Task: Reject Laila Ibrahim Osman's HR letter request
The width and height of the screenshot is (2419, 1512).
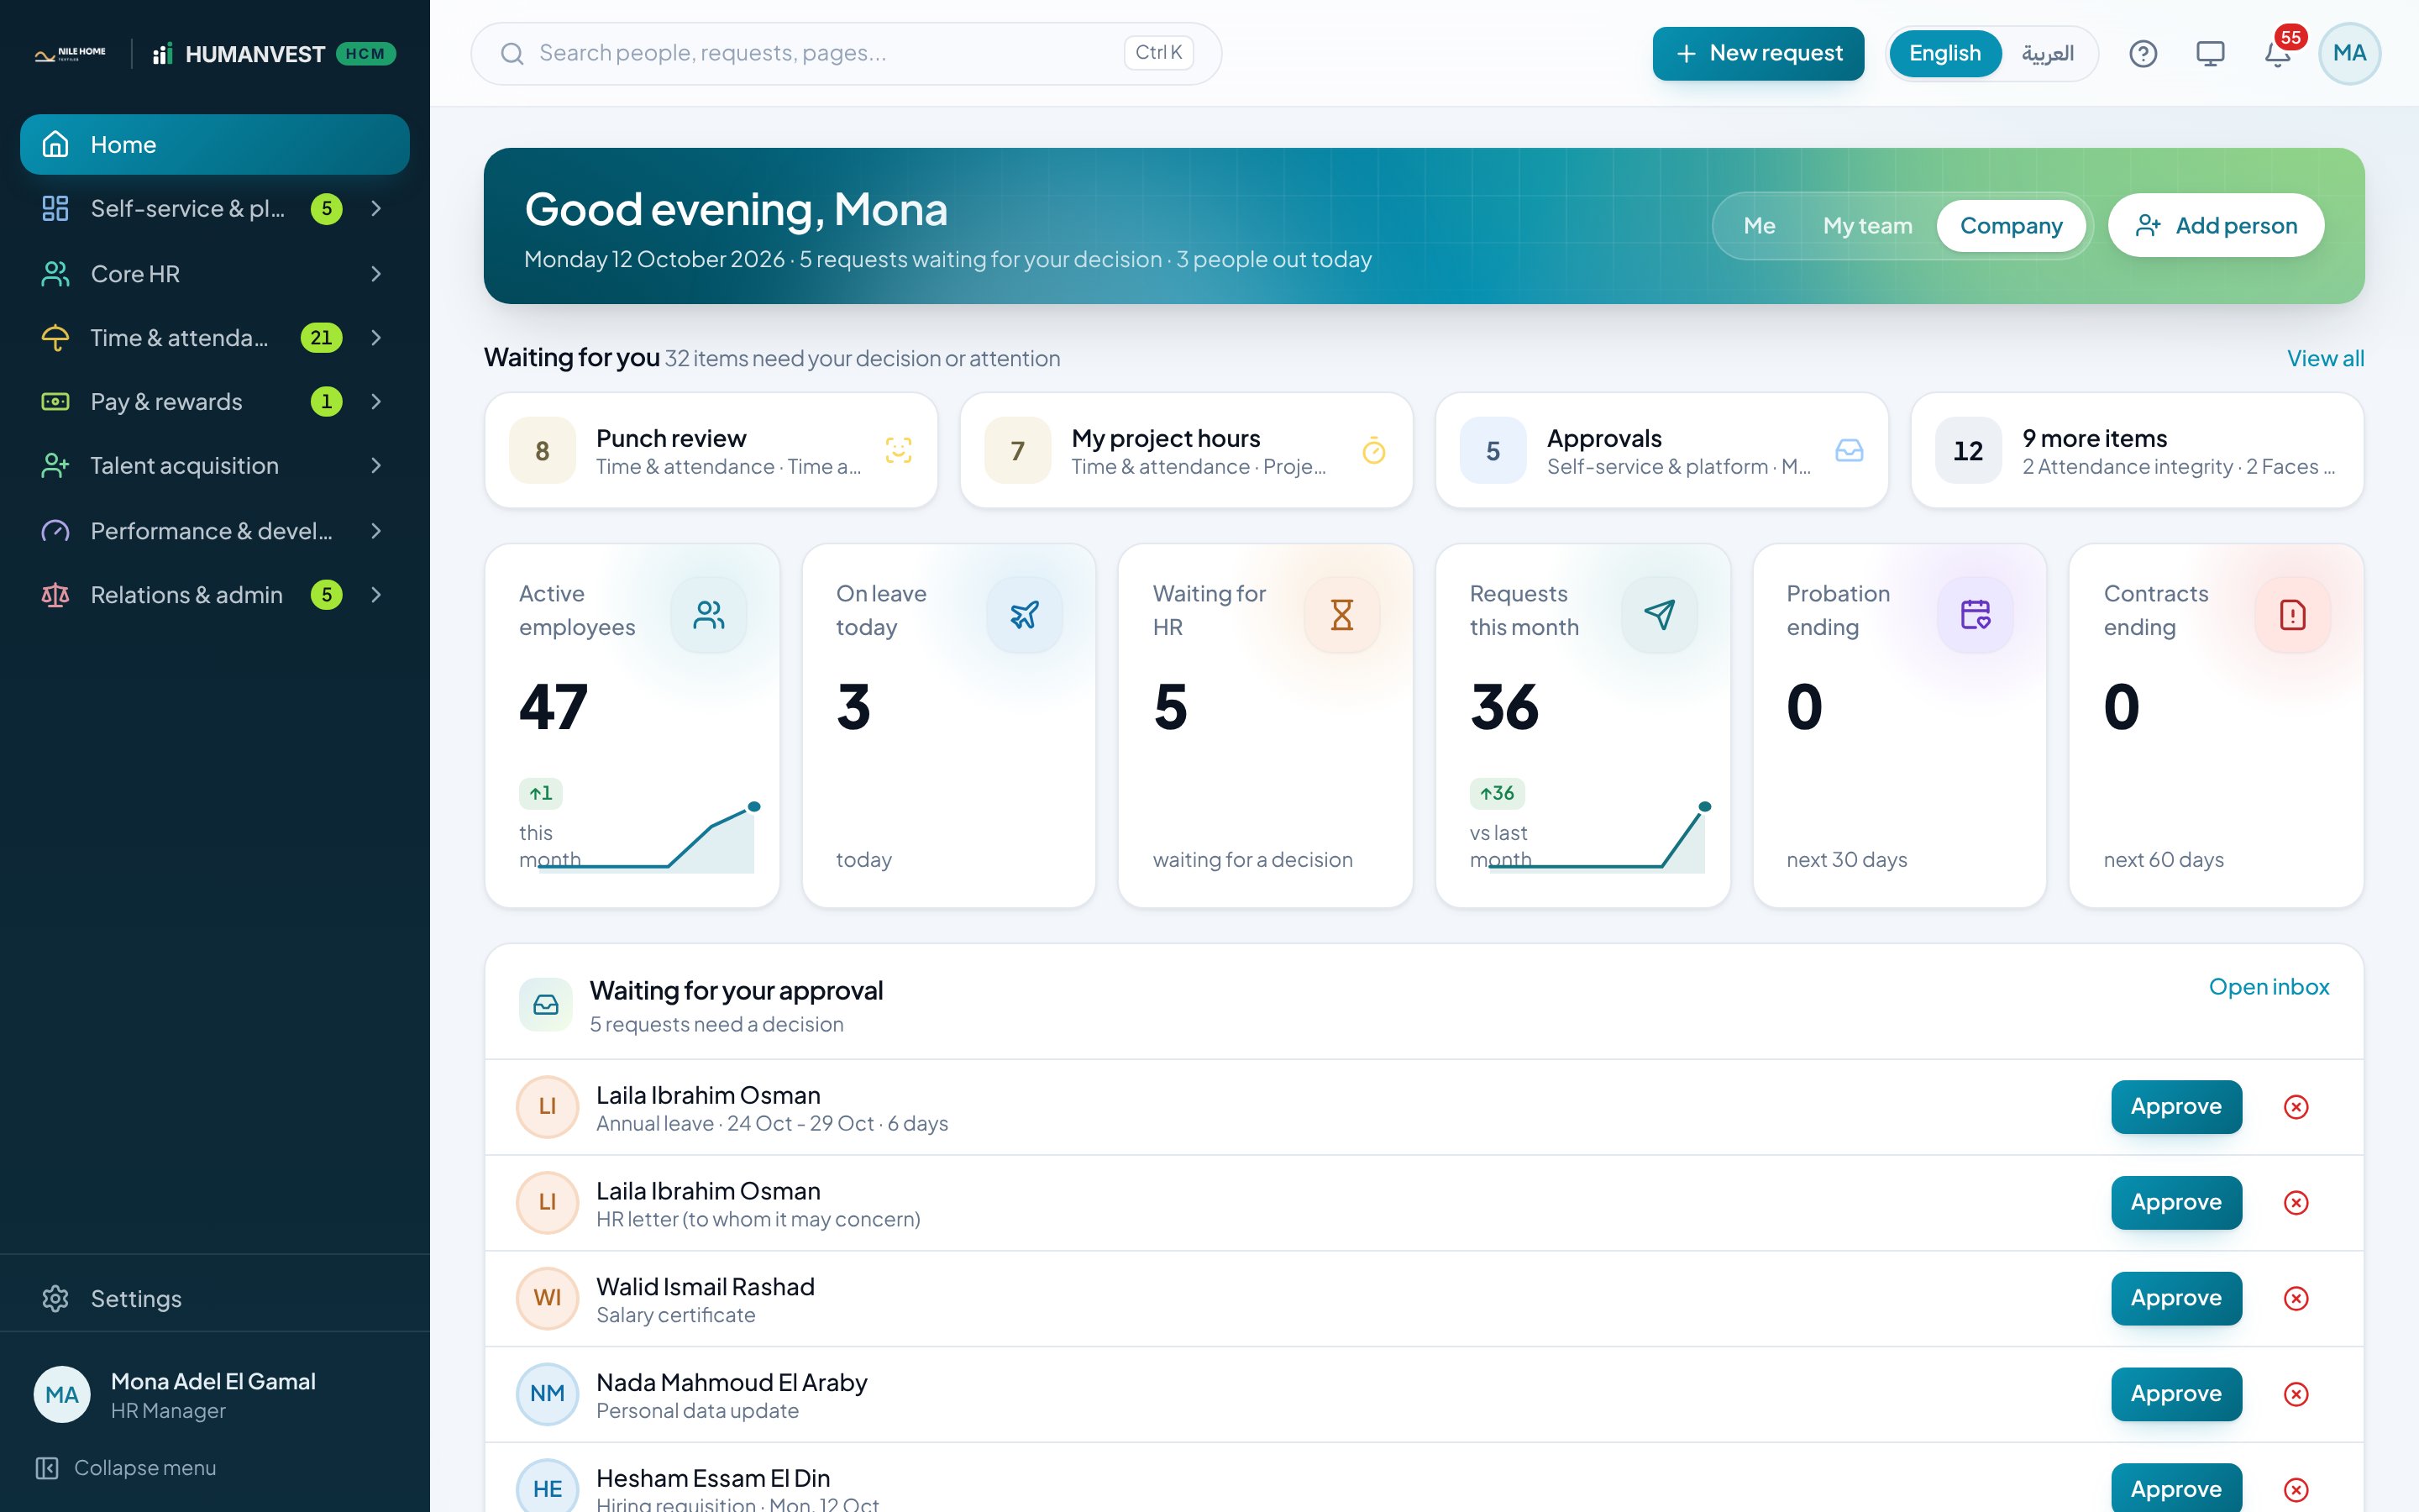Action: coord(2296,1202)
